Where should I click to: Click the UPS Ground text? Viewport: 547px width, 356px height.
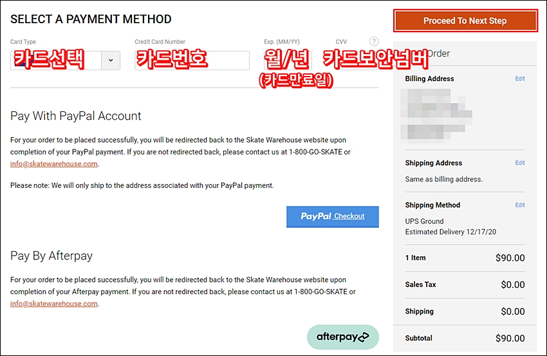point(424,221)
